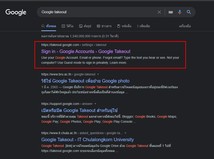Open Google Takeout - IT Chulalongkorn University result
Viewport: 214px width, 159px height.
click(x=88, y=139)
